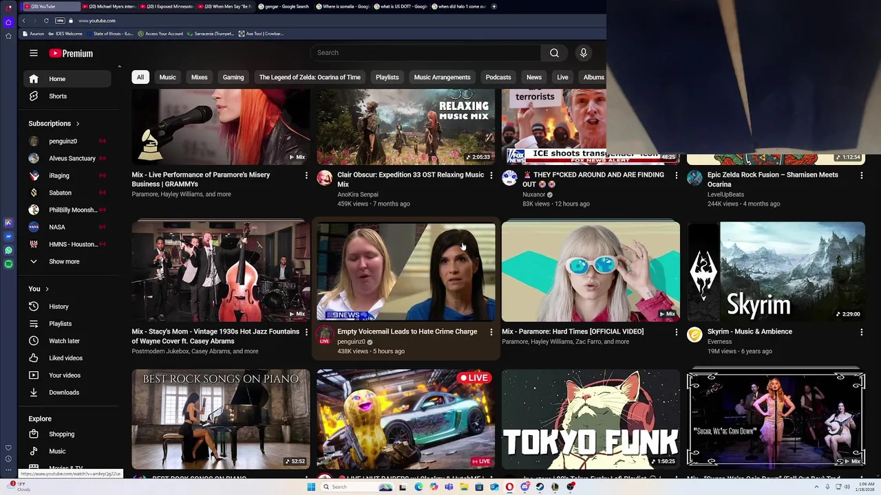Open Shopping under Explore

[67, 434]
